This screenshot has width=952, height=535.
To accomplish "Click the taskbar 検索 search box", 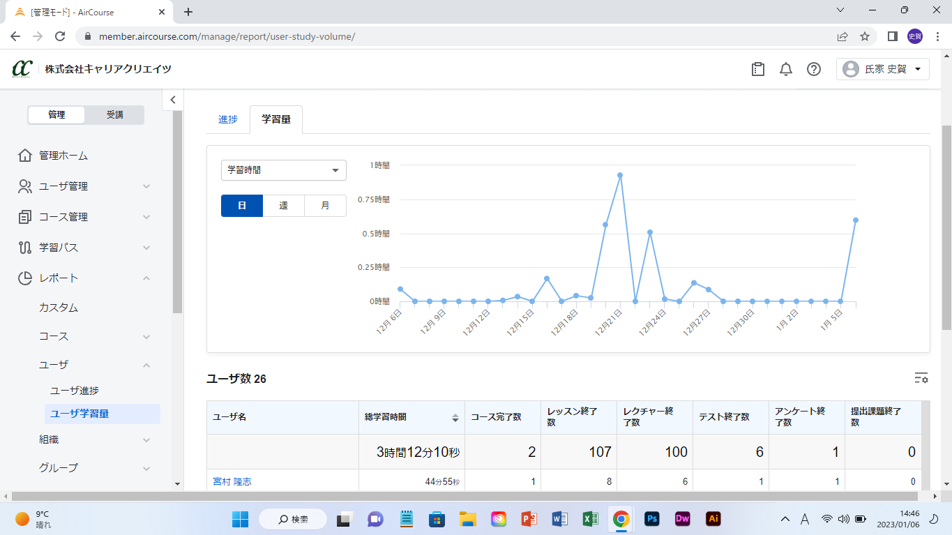I will 293,519.
